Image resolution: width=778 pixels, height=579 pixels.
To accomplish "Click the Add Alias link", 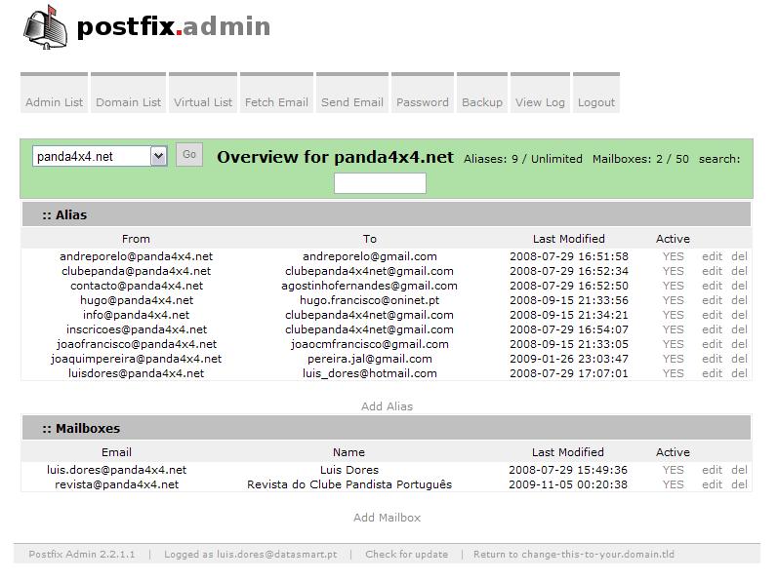I will click(387, 406).
